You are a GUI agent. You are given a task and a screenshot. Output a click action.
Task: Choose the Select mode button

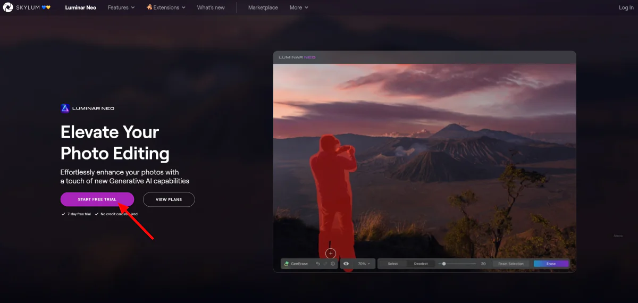(x=393, y=264)
